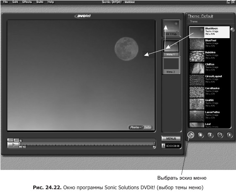Open the Help menu
Screen dimensions: 236x193
[x=51, y=2]
